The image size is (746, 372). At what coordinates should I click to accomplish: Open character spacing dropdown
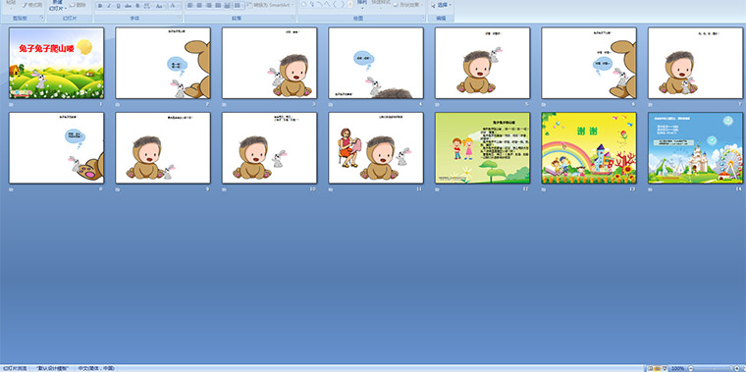148,6
